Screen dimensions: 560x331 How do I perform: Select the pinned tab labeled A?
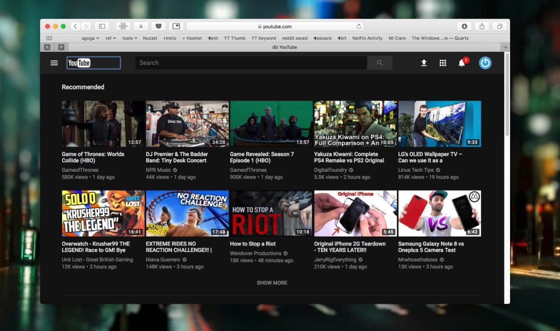pyautogui.click(x=48, y=47)
